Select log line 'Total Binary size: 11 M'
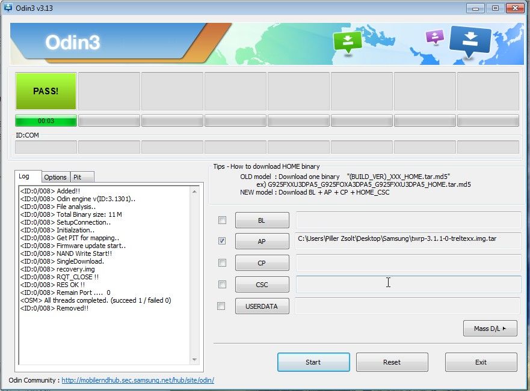The width and height of the screenshot is (530, 391). point(71,214)
